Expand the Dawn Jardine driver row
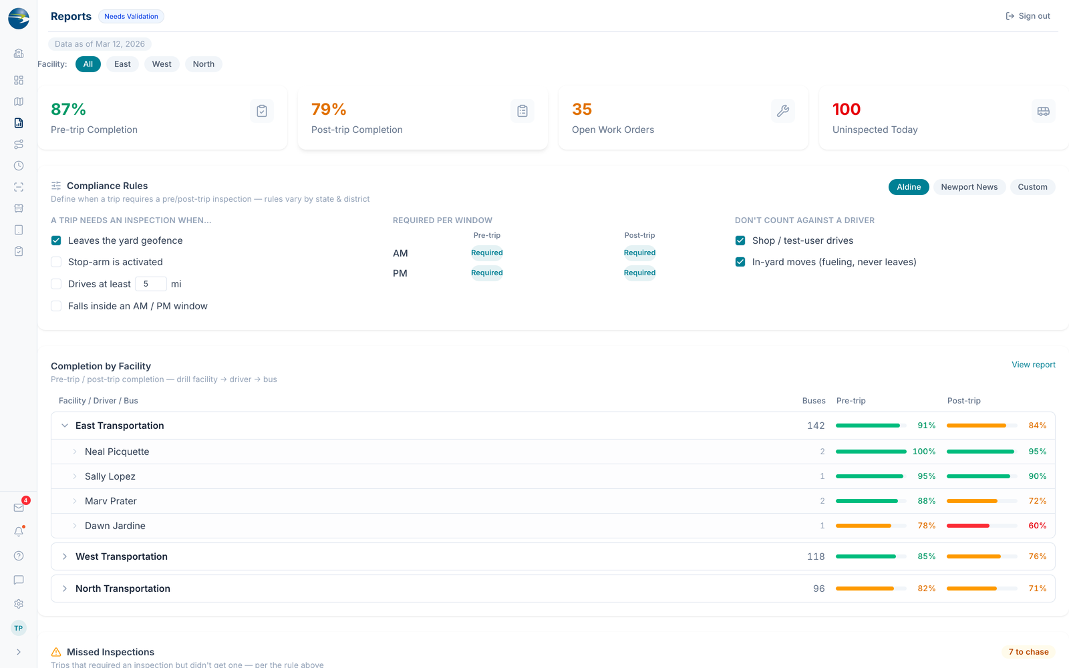Viewport: 1069px width, 668px height. (x=553, y=526)
